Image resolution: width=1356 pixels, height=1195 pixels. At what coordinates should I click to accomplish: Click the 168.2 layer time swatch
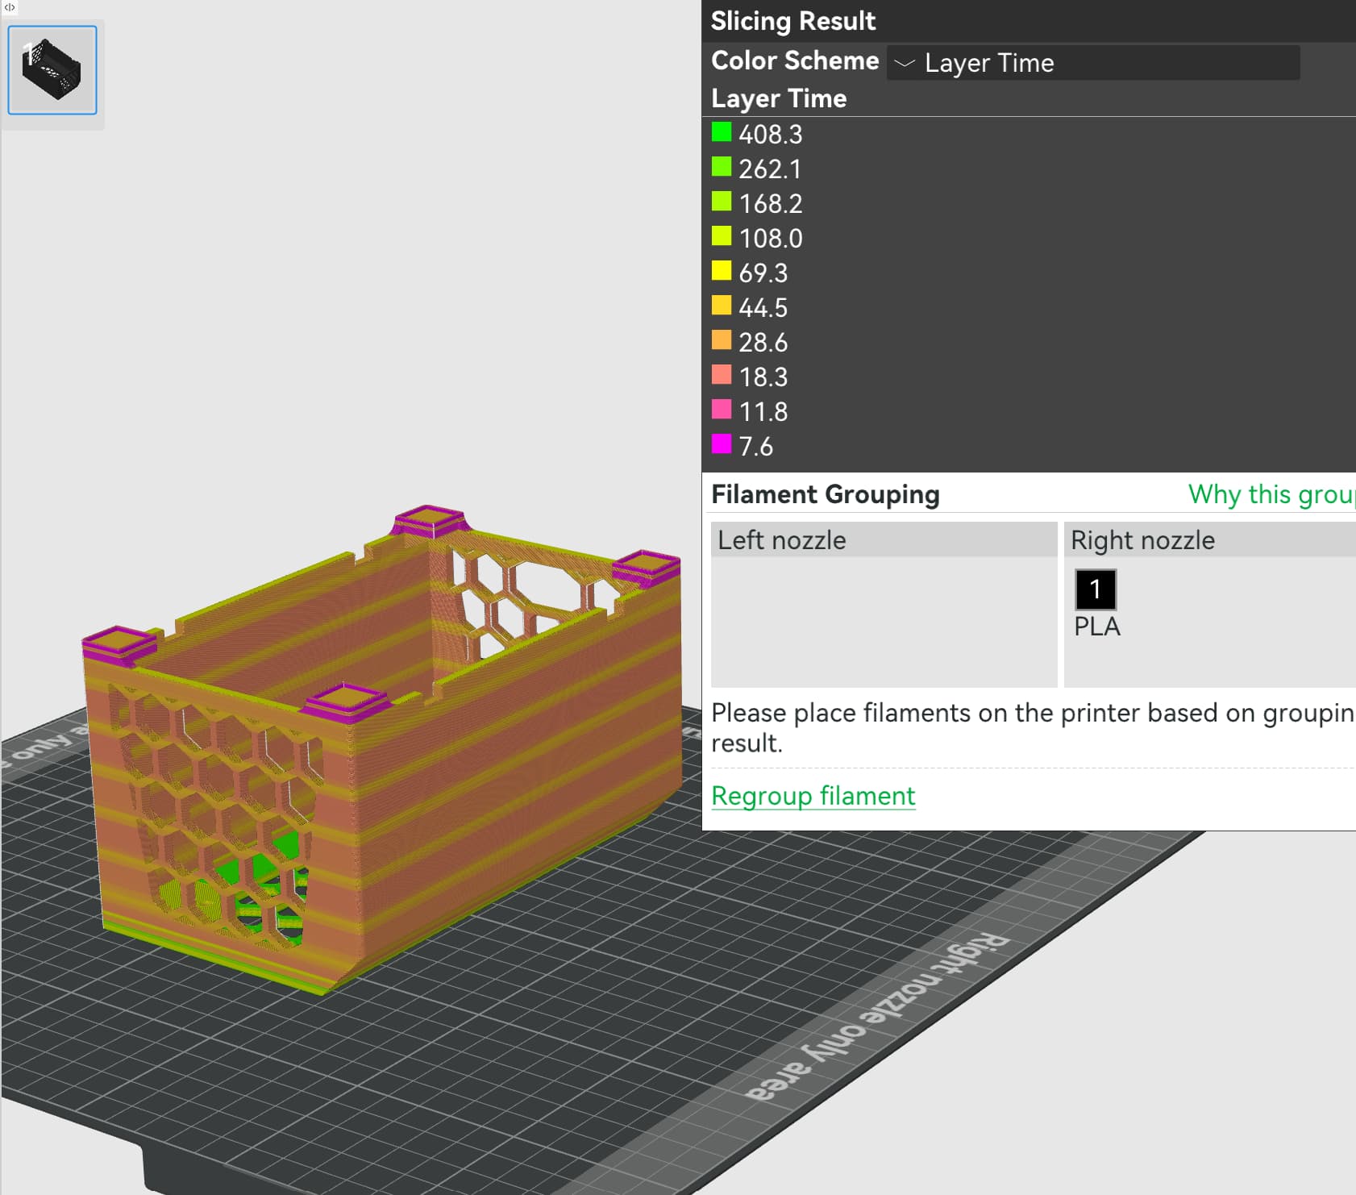pyautogui.click(x=722, y=201)
